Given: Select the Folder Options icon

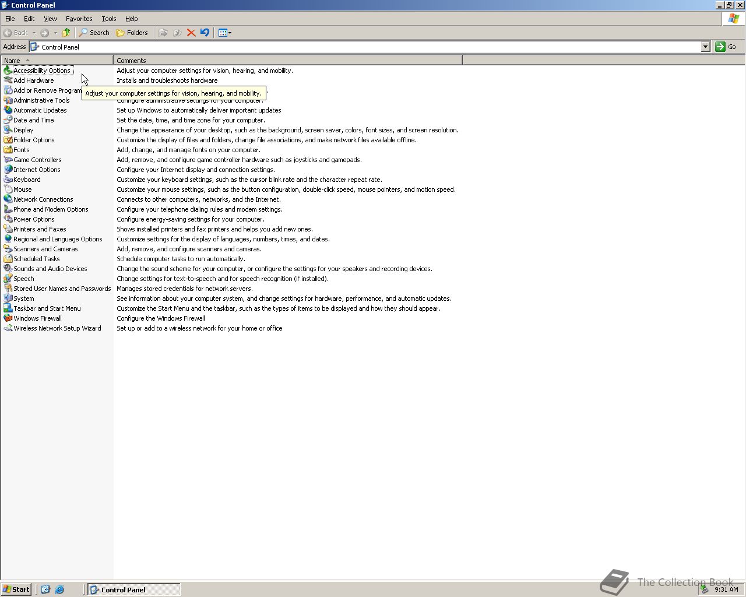Looking at the screenshot, I should 8,140.
